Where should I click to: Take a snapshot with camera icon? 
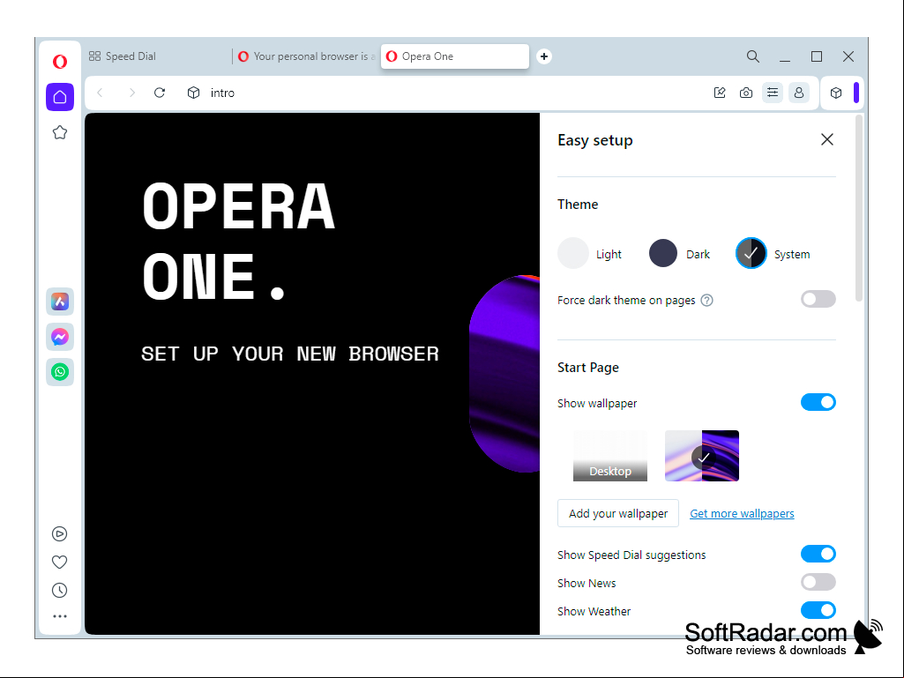746,93
